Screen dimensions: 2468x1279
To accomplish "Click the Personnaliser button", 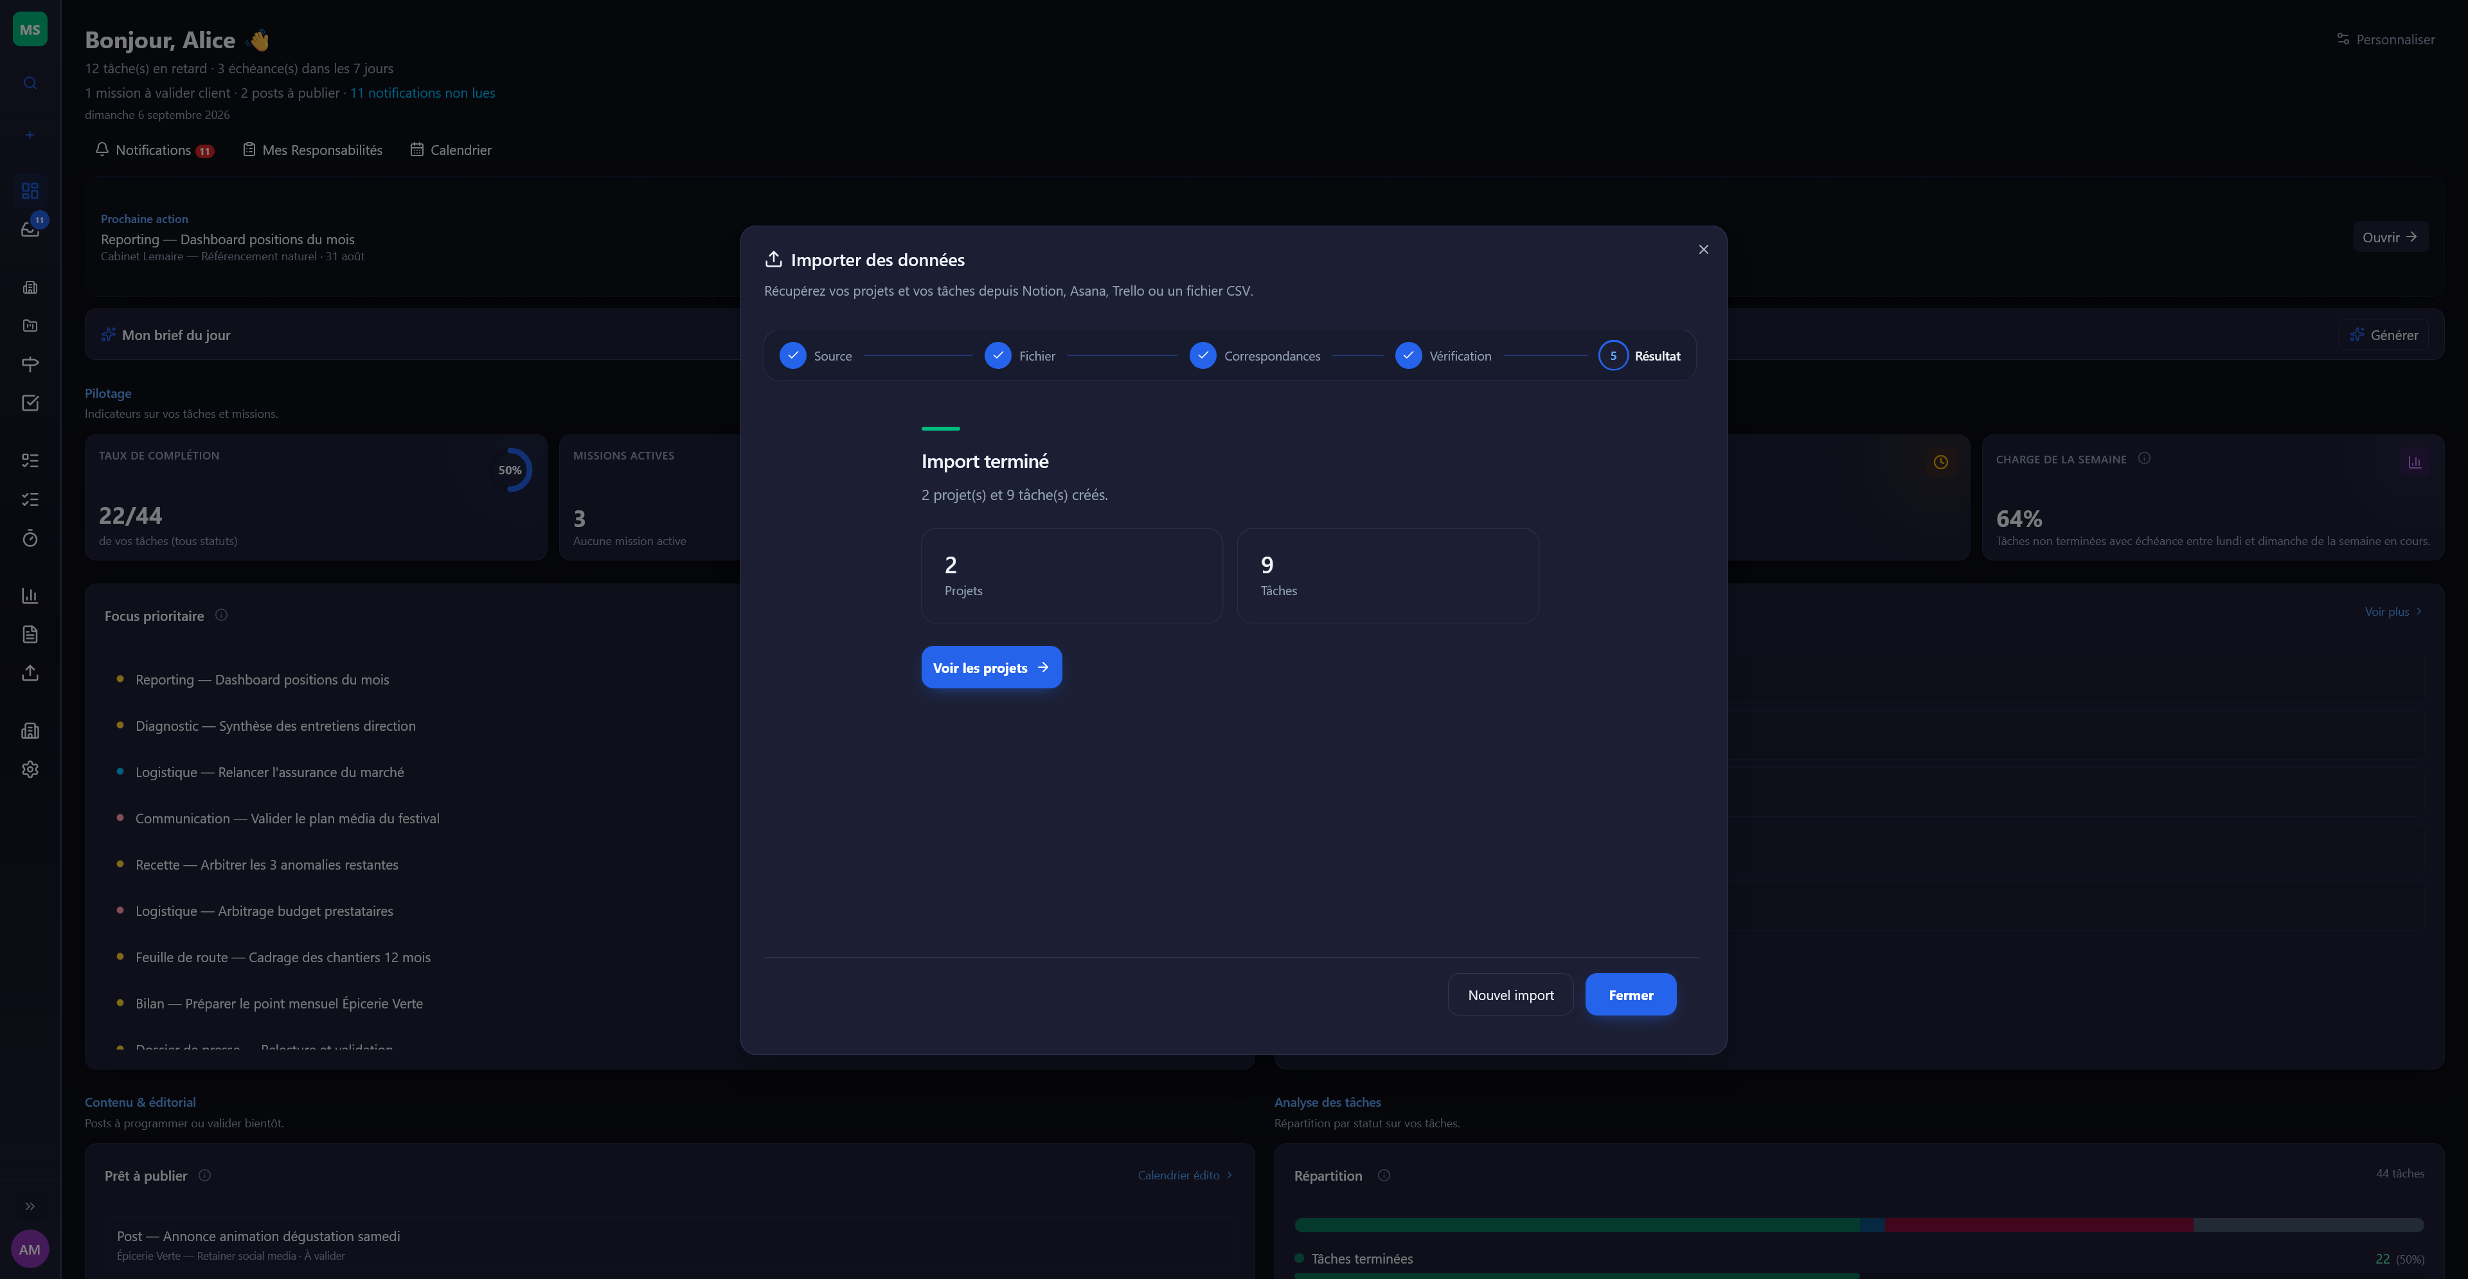I will (x=2386, y=39).
